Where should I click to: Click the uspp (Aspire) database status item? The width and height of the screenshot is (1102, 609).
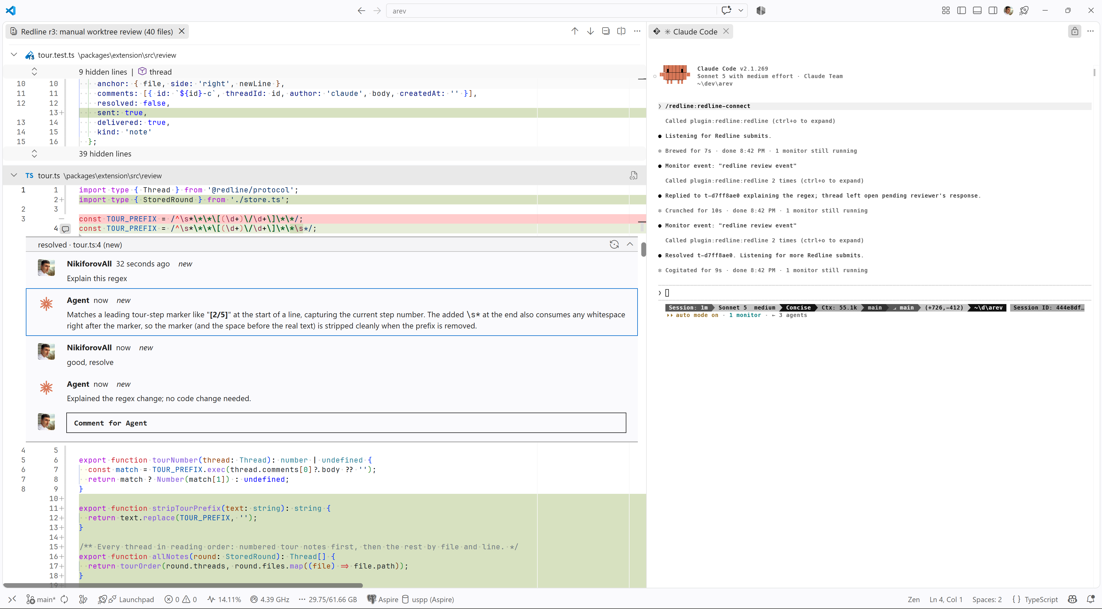[x=428, y=599]
